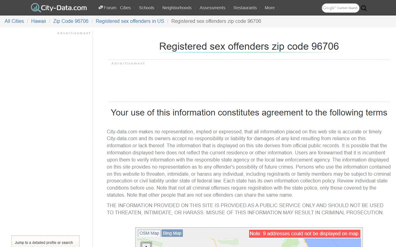The image size is (396, 247).
Task: Open the Forum link
Action: point(107,8)
